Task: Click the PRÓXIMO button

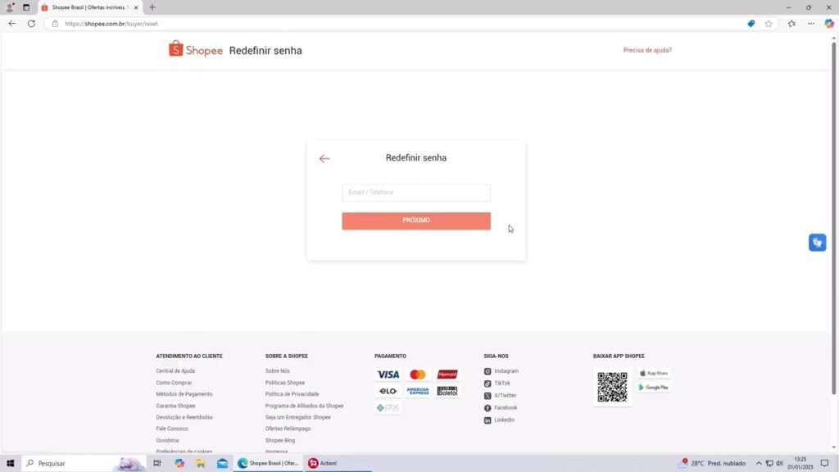Action: [416, 220]
